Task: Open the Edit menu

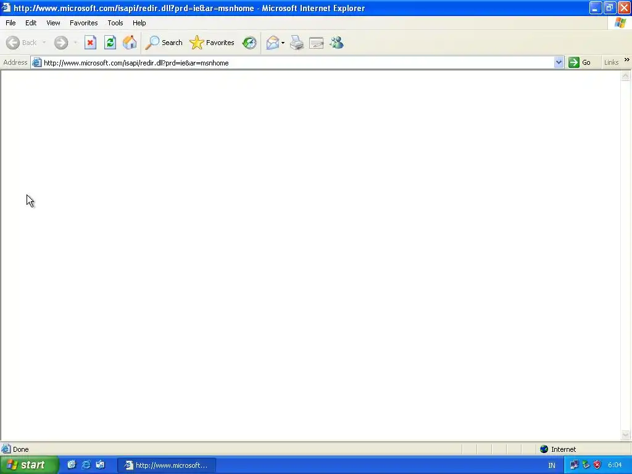Action: (x=31, y=23)
